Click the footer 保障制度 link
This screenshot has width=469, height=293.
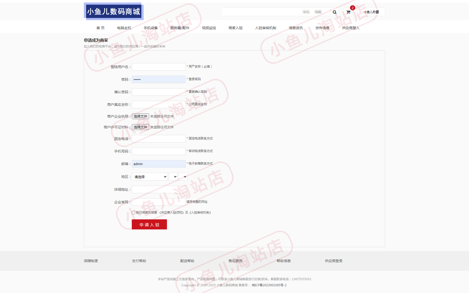coord(91,261)
